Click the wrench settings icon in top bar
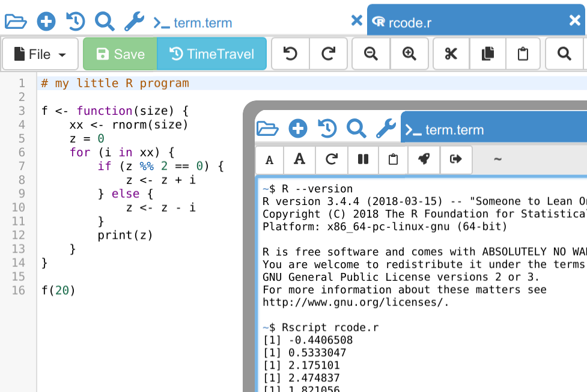 [134, 22]
